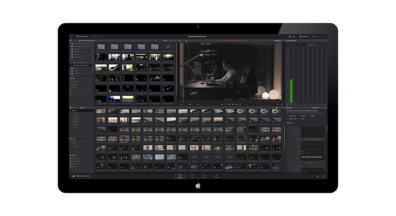Open the Capture panel
This screenshot has height=216, width=396.
click(317, 36)
